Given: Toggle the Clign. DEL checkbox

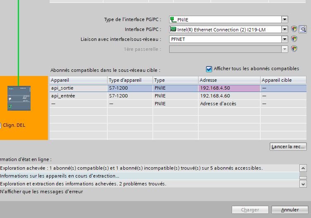Looking at the screenshot, I should pos(0,126).
